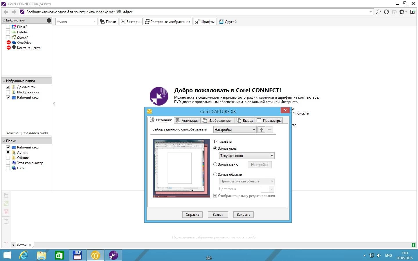This screenshot has width=418, height=261.
Task: Open the Новое filter dropdown
Action: tap(76, 21)
